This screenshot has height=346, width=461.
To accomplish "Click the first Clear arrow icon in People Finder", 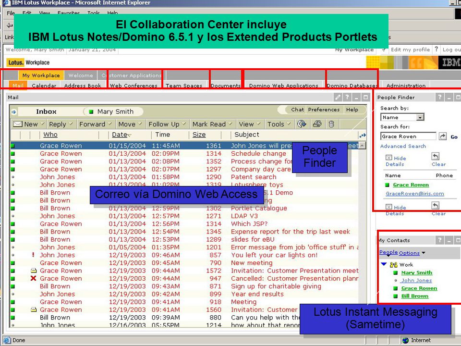I will [x=436, y=156].
